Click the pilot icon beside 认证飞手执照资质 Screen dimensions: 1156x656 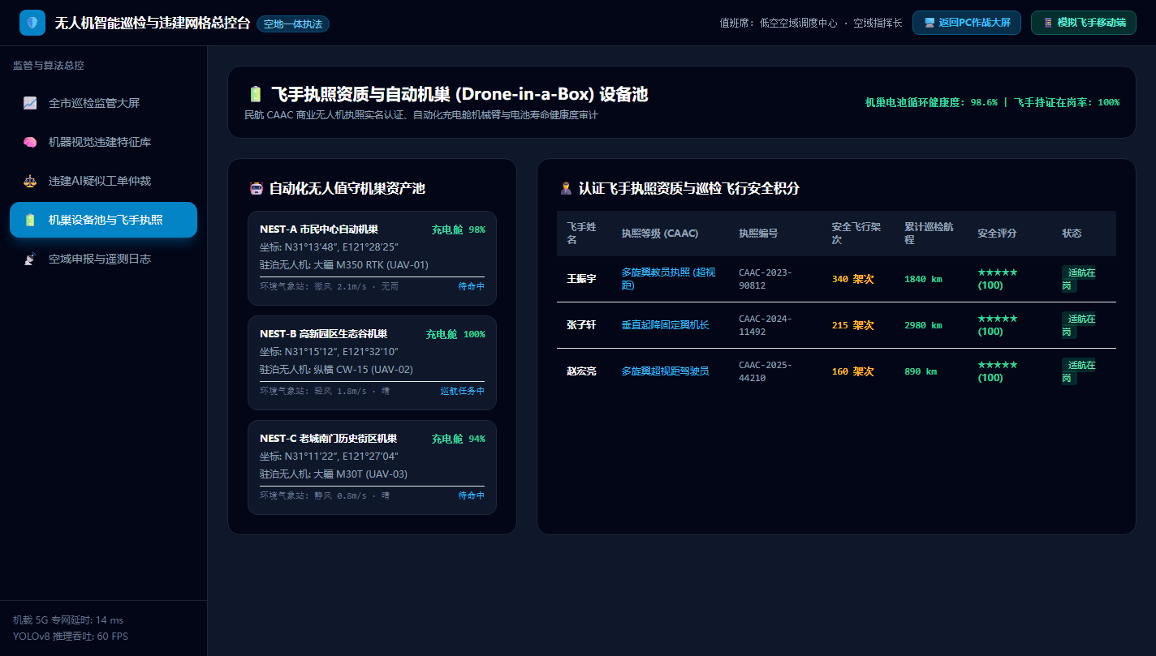567,189
